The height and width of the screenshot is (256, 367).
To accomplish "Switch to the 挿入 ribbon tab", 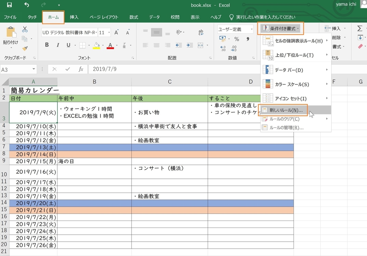I will 74,17.
